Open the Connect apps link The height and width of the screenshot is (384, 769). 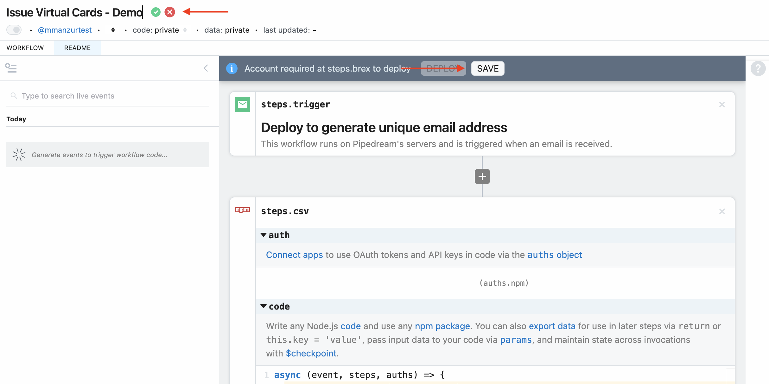click(294, 255)
